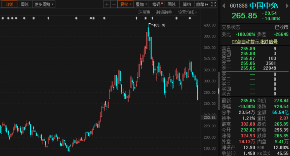Open the 设置均线 moving average settings
The width and height of the screenshot is (290, 156).
tap(187, 12)
